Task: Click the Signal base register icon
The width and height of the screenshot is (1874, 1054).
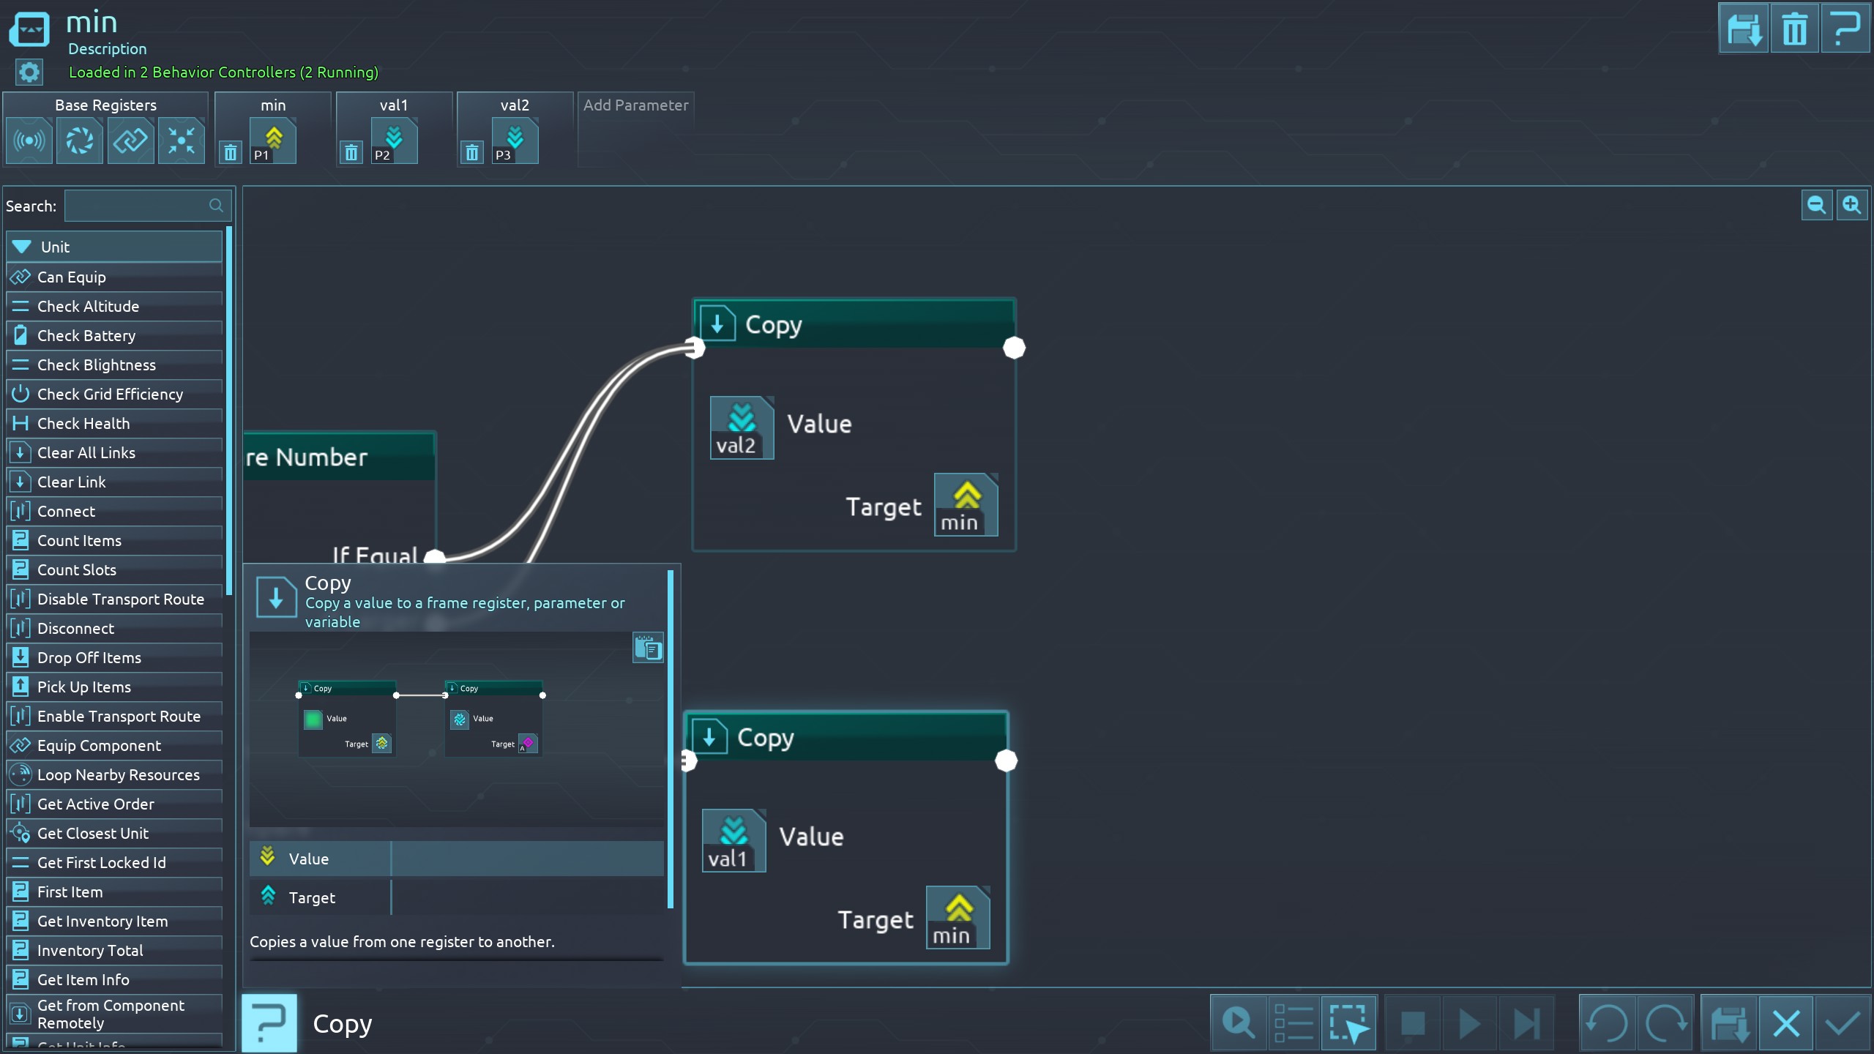Action: coord(29,140)
